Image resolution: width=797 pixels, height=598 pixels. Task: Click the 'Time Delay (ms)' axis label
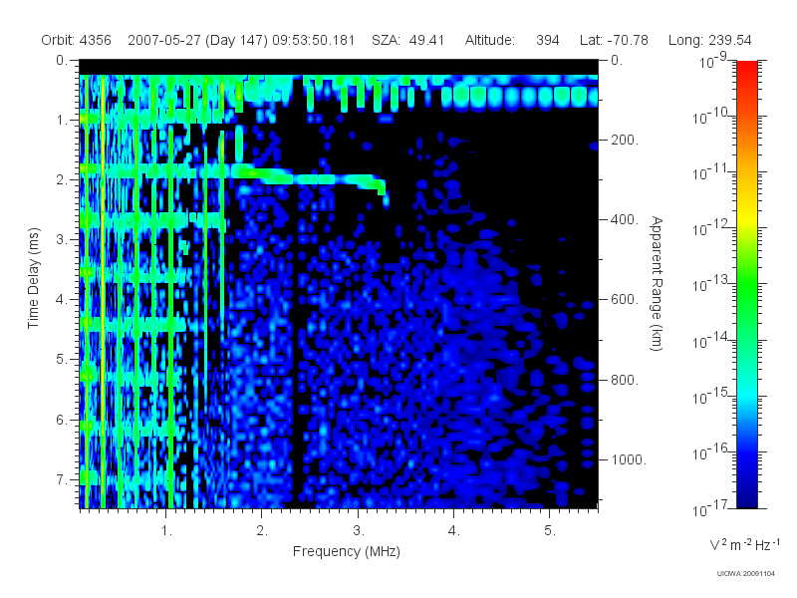click(33, 278)
